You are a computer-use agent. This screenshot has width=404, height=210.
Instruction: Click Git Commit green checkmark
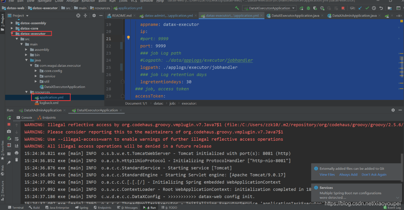tap(367, 8)
